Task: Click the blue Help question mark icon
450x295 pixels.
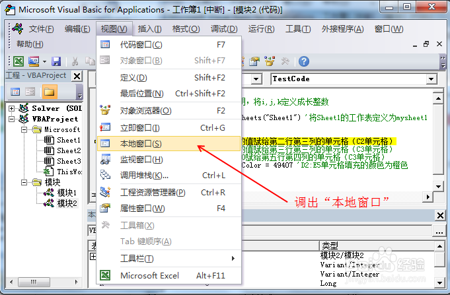Action: coord(304,61)
